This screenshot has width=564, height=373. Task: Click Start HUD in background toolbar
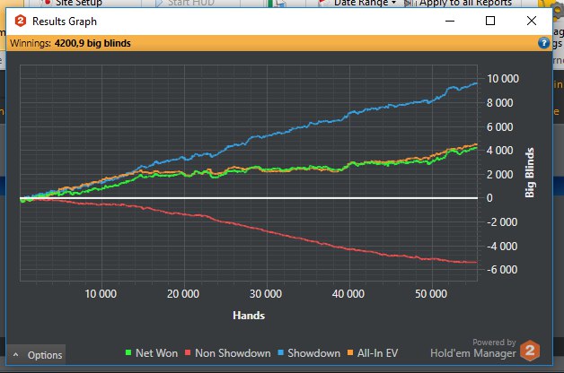click(x=185, y=4)
